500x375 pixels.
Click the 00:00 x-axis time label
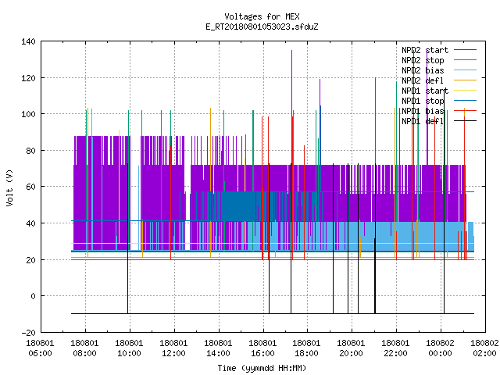click(441, 353)
